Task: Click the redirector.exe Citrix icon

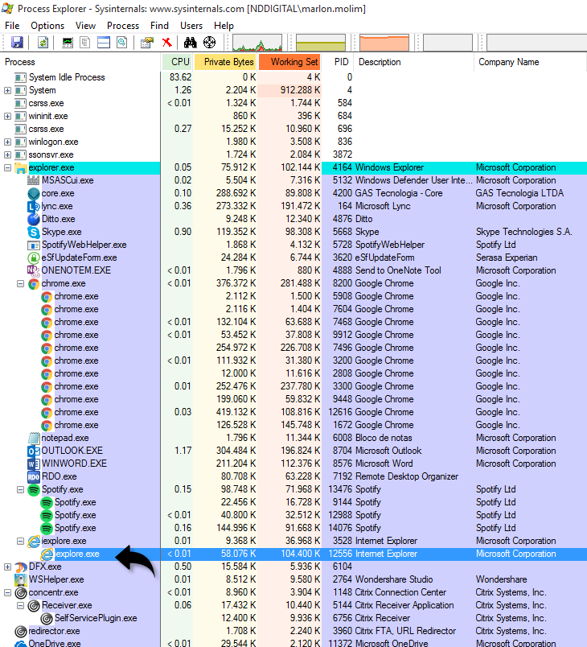Action: 21,632
